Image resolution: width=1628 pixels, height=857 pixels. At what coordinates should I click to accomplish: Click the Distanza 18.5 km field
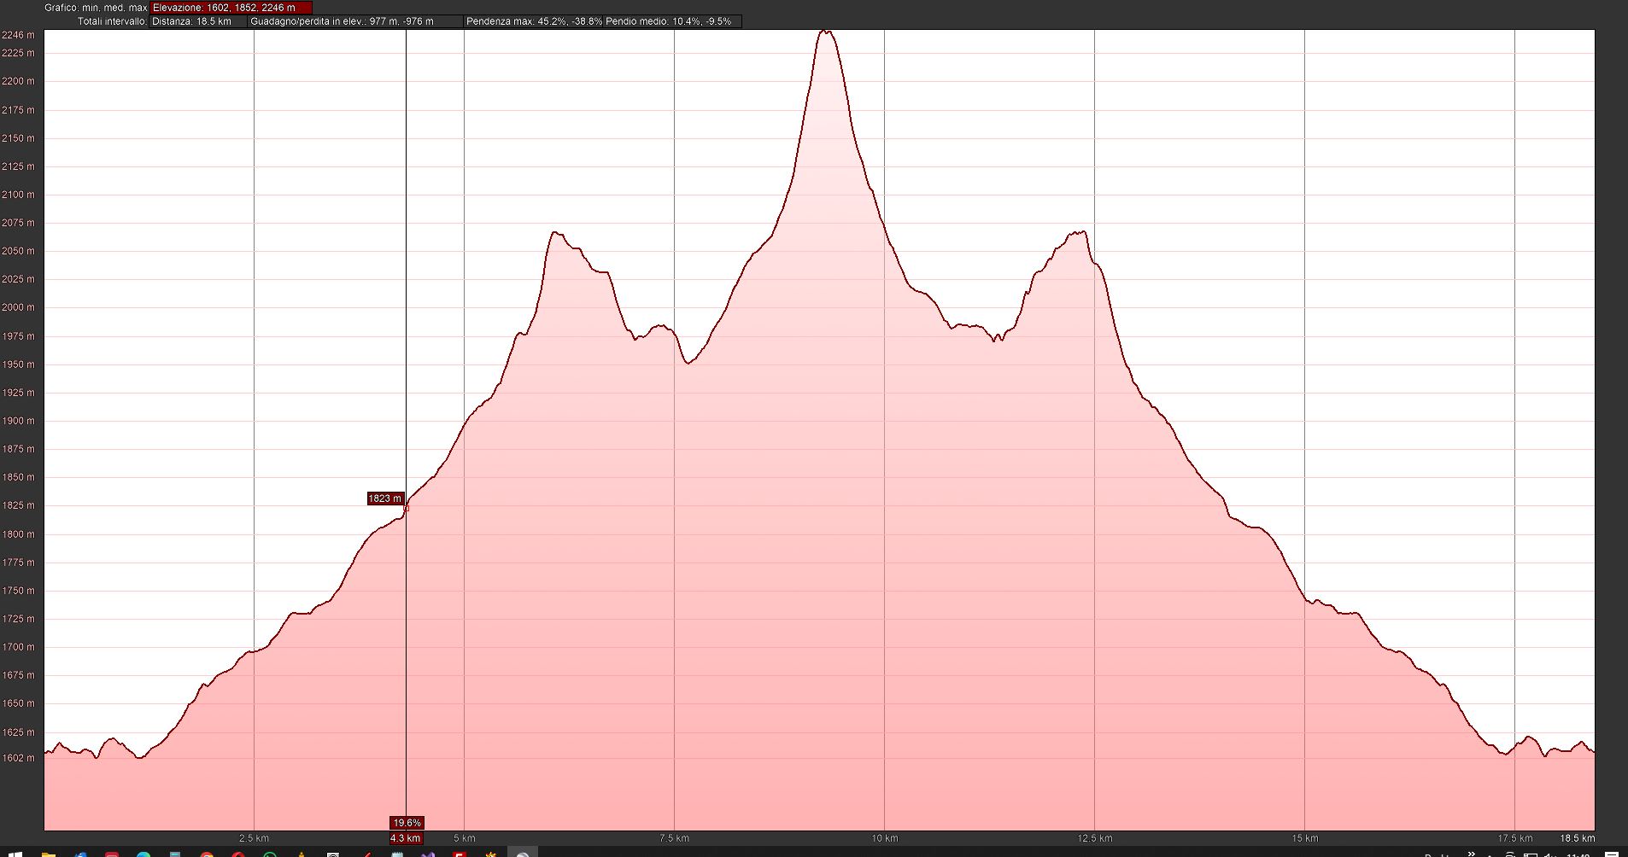pyautogui.click(x=198, y=21)
